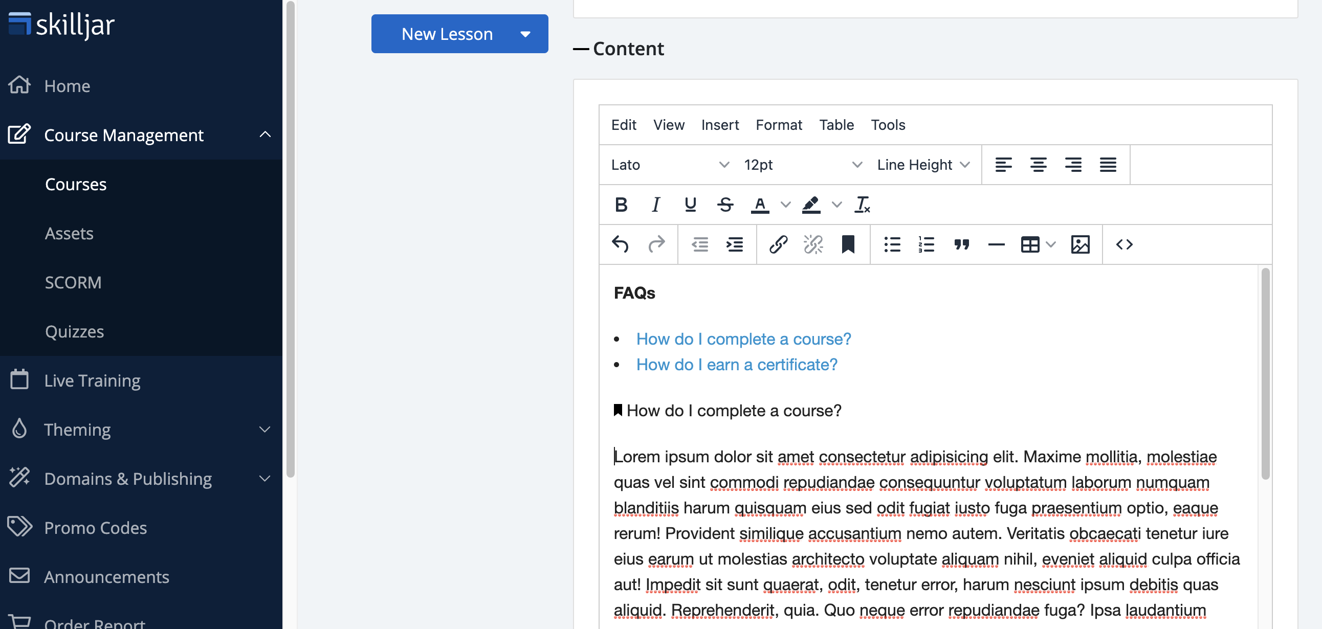Viewport: 1322px width, 629px height.
Task: Follow the 'How do I earn a certificate?' link
Action: tap(736, 365)
